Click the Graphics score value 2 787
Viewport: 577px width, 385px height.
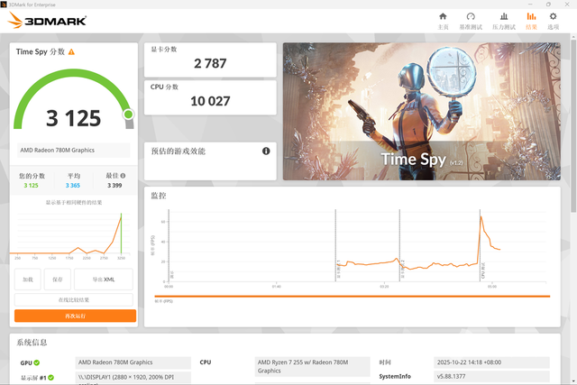[210, 63]
